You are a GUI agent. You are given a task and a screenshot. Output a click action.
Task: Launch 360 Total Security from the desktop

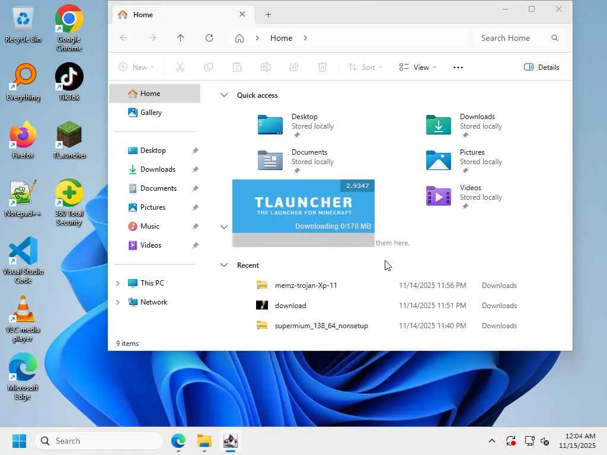click(x=69, y=202)
